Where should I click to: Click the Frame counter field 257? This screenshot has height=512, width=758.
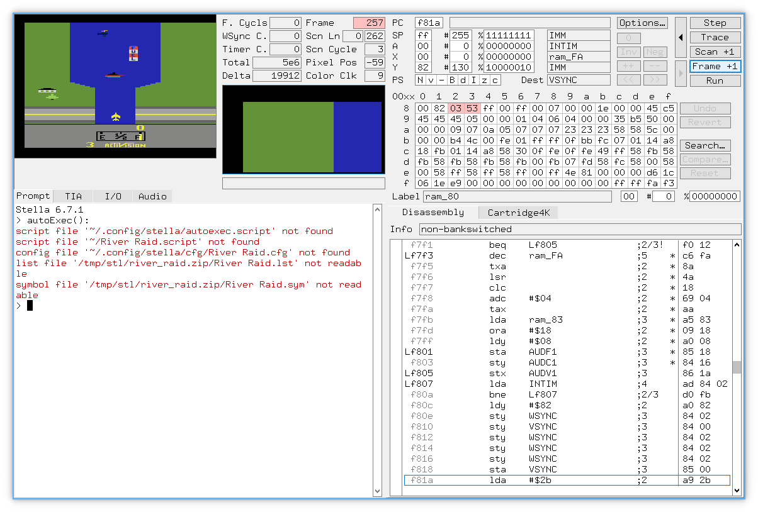(x=369, y=23)
